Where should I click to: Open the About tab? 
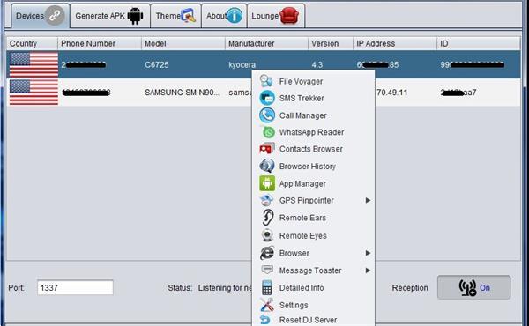pyautogui.click(x=224, y=16)
